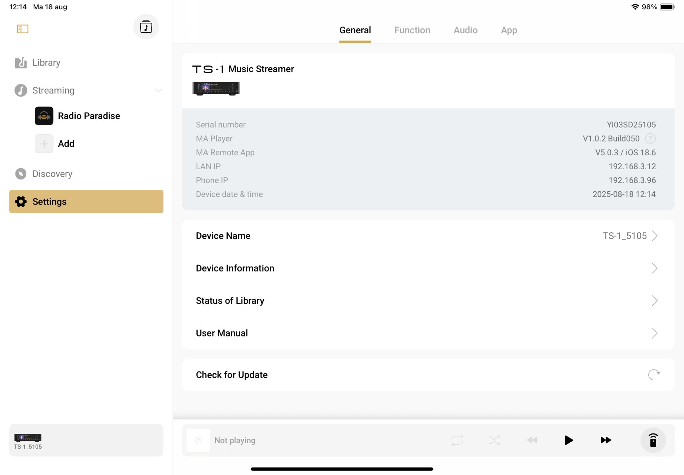Open User Manual chevron

point(655,333)
